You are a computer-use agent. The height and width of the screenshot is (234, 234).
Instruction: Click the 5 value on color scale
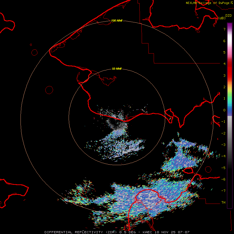(224, 52)
